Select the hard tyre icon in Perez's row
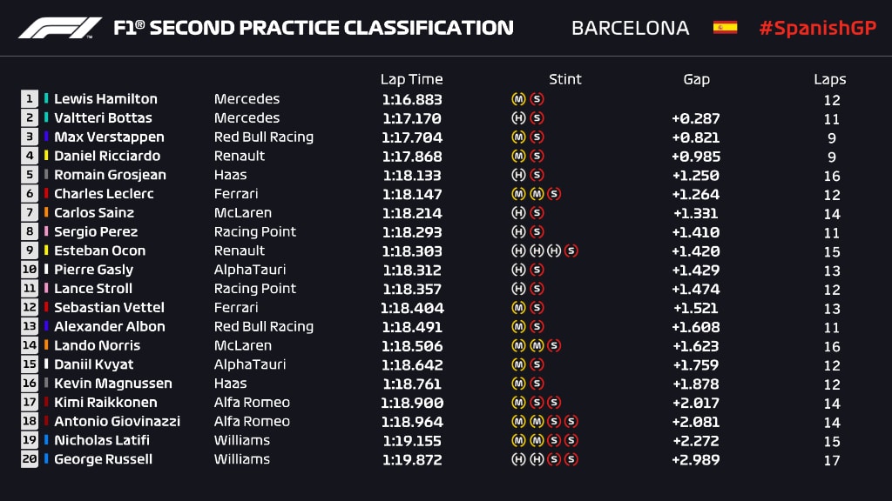Viewport: 892px width, 501px height. point(518,232)
